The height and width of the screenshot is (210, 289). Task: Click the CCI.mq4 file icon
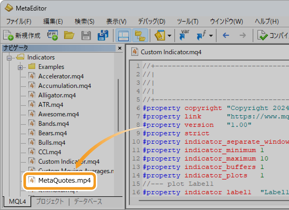(32, 152)
